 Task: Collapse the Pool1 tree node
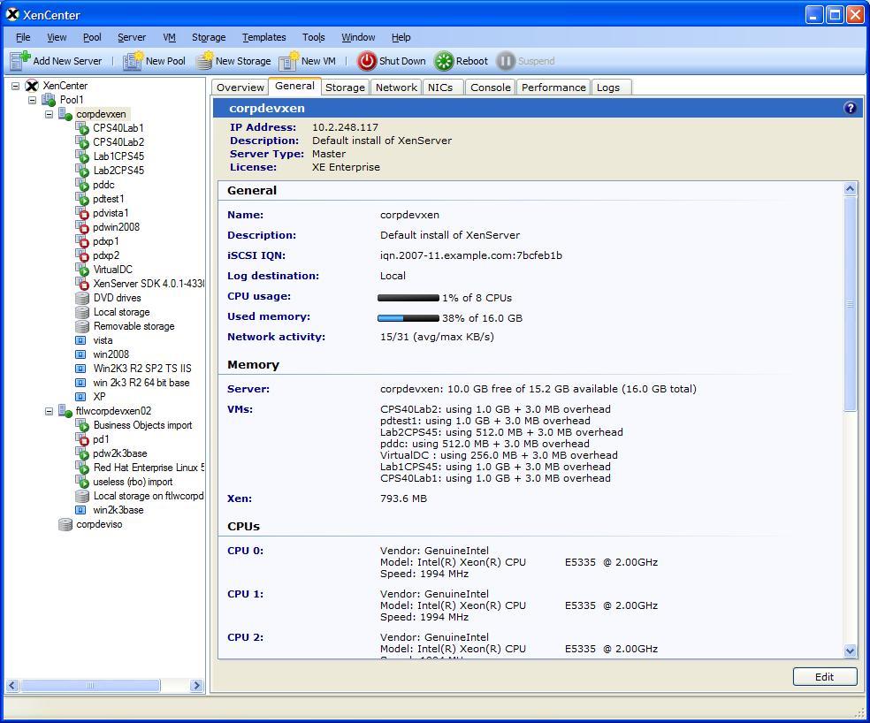pos(33,100)
